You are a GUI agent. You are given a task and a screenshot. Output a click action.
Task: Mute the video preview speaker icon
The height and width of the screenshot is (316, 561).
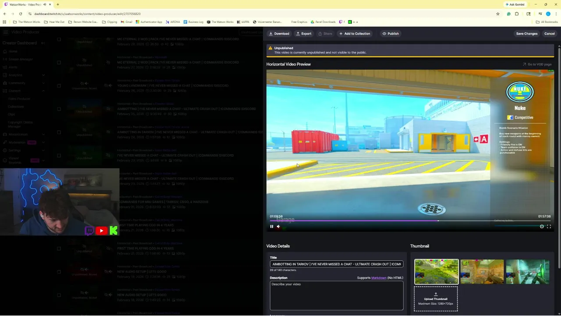click(x=278, y=226)
